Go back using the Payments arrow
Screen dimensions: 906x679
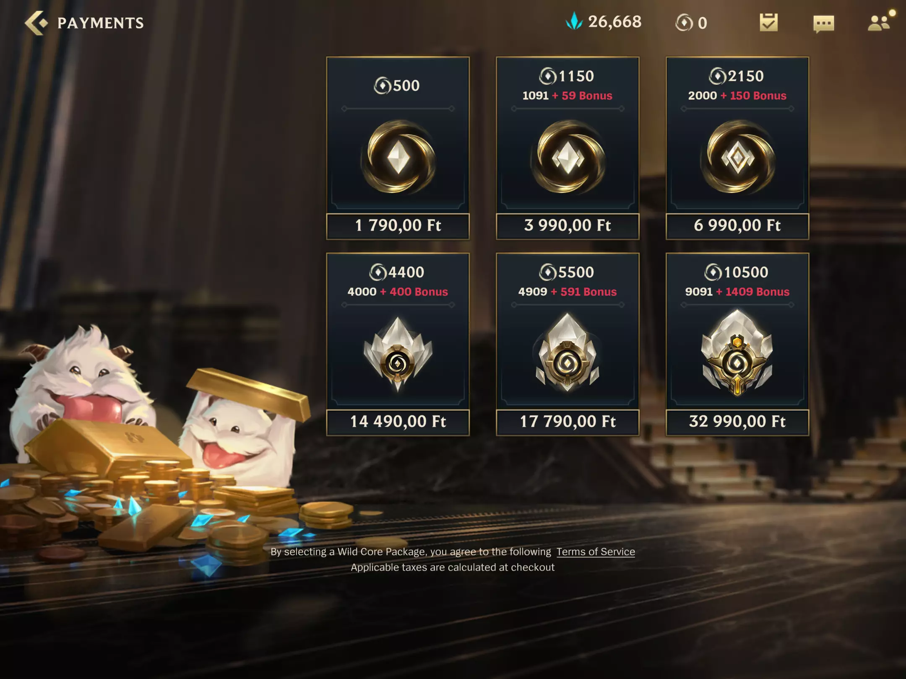click(36, 23)
